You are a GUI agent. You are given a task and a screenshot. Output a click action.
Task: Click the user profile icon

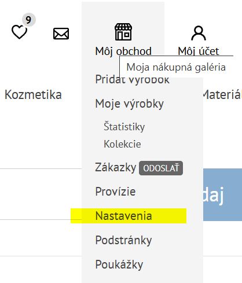199,33
